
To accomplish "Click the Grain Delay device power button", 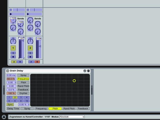I will (x=7, y=71).
